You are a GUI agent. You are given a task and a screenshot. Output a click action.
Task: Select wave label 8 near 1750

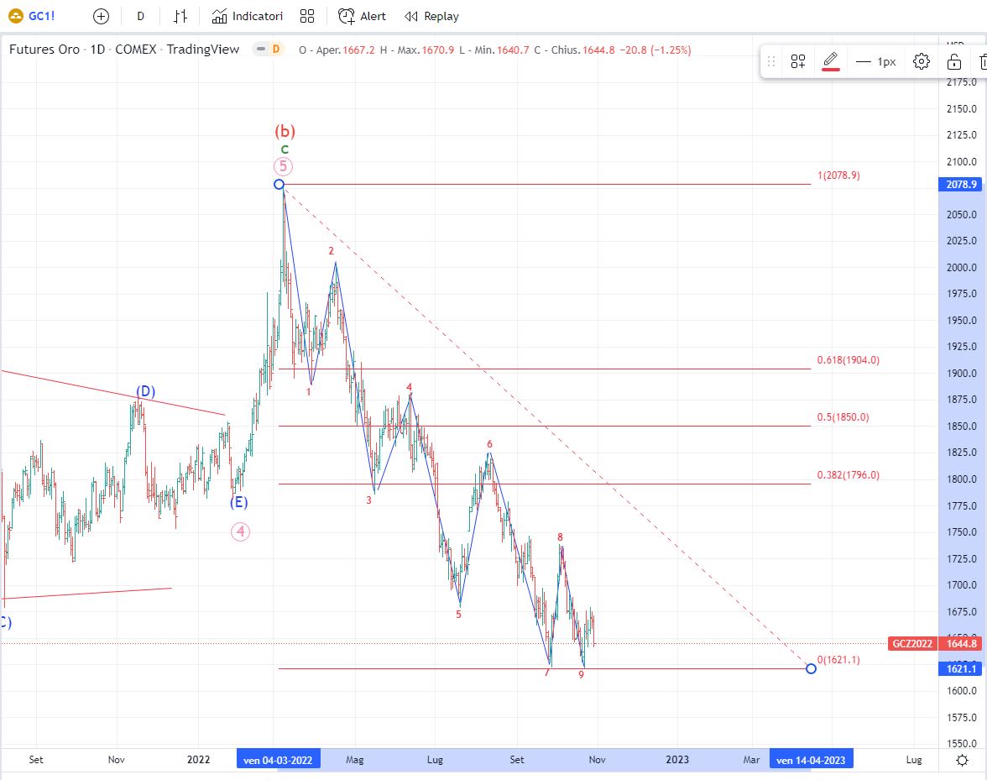point(560,537)
